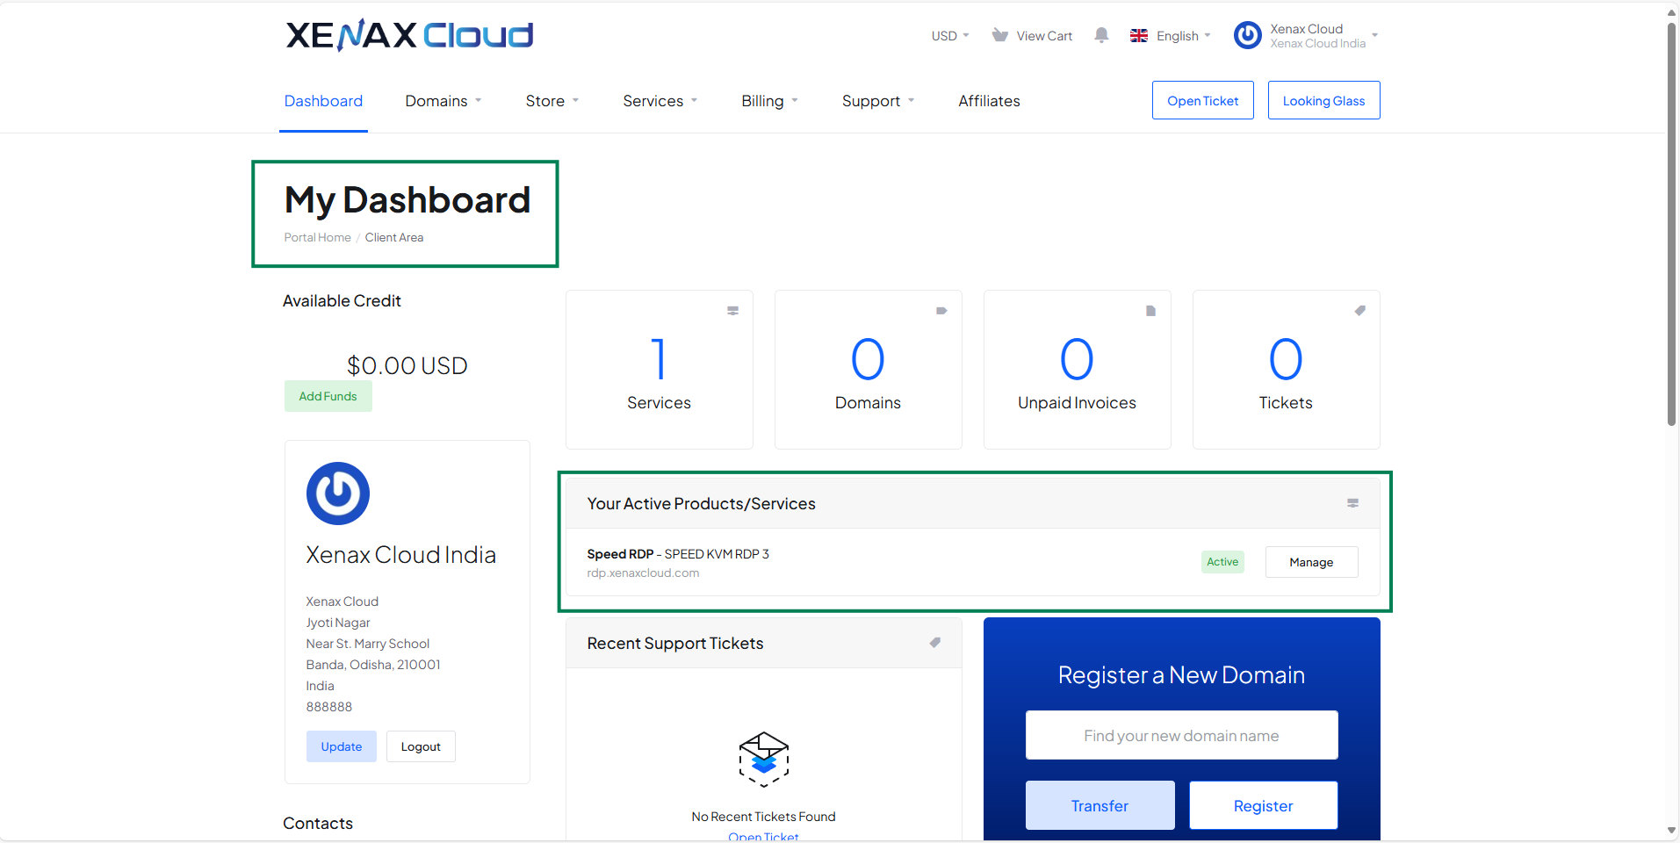Screen dimensions: 1680x843
Task: Click the notification bell icon
Action: (1101, 35)
